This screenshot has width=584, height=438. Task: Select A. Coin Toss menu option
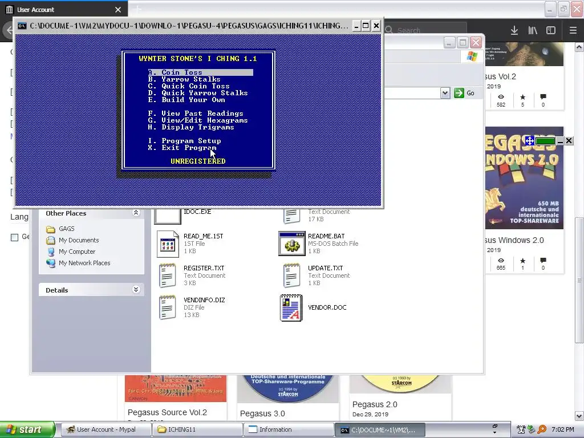click(200, 72)
